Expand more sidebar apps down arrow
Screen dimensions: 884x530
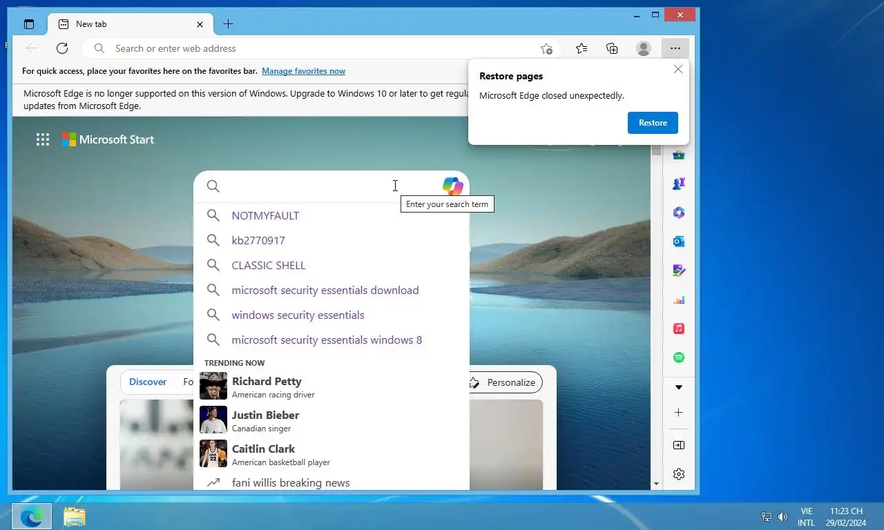pos(679,387)
